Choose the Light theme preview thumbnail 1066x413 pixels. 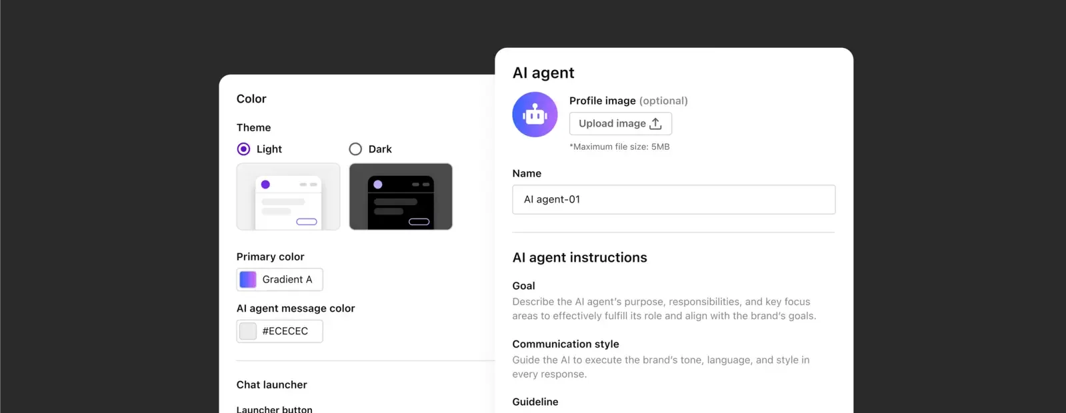click(288, 197)
